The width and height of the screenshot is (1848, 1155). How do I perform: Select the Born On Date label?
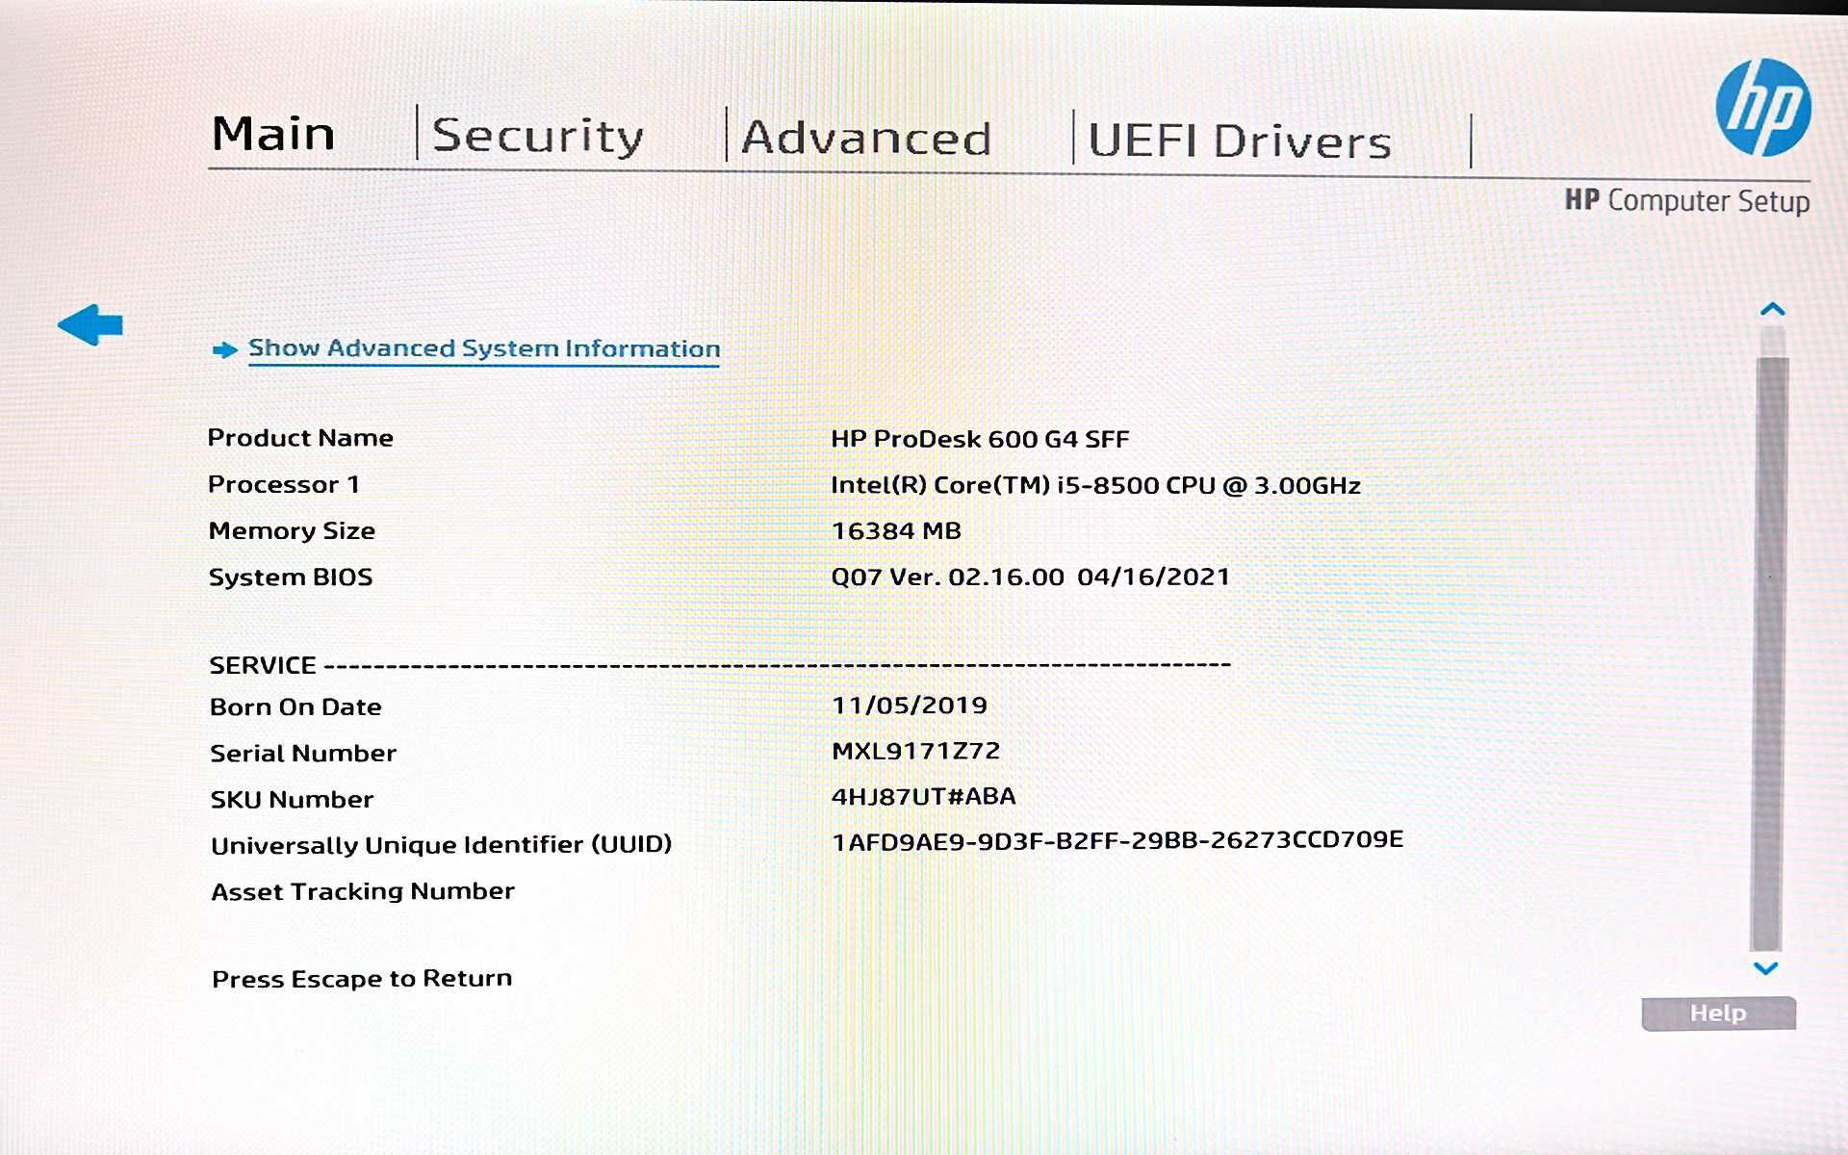tap(295, 706)
